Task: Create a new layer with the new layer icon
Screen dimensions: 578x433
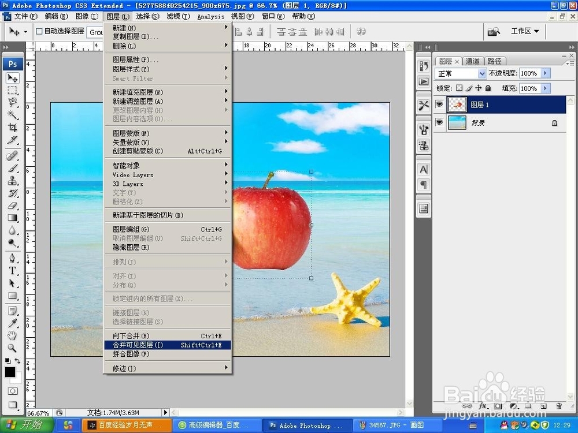Action: 542,406
